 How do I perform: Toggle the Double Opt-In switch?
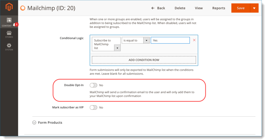[93, 85]
